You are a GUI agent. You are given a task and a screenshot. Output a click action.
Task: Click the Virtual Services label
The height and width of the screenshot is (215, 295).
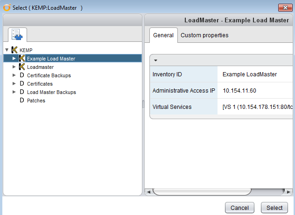tap(172, 107)
